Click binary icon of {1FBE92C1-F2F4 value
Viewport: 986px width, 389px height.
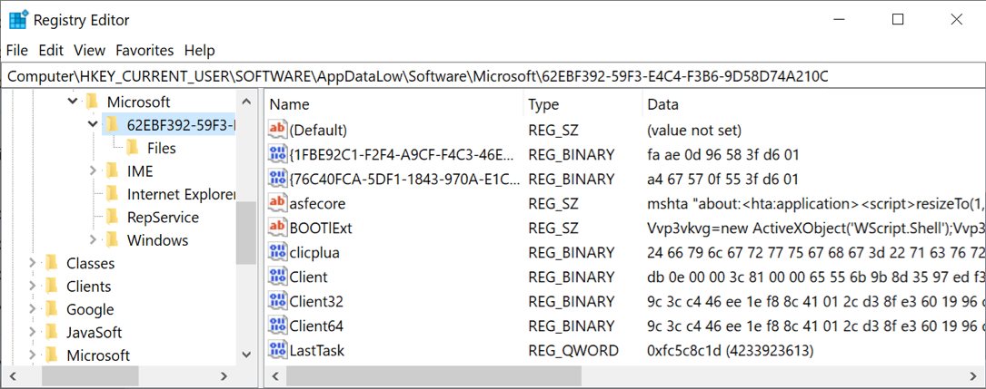277,154
